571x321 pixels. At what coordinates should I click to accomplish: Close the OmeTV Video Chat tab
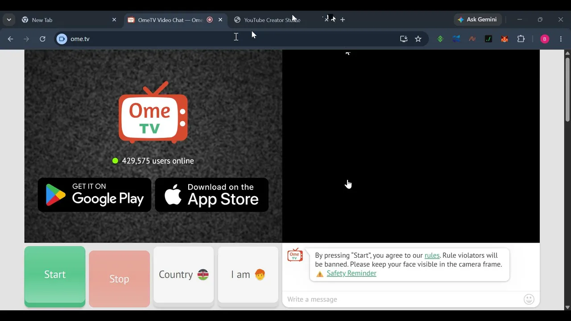click(x=220, y=20)
